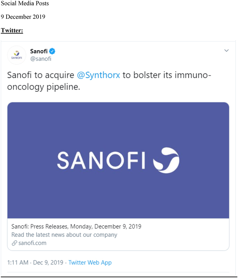
Task: Open the @Synthorx mention link
Action: point(98,75)
